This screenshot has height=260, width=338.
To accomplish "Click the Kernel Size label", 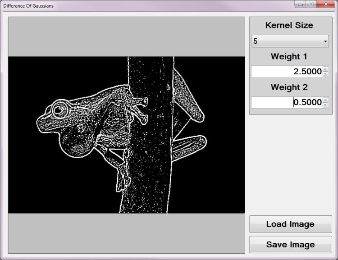I will click(289, 25).
